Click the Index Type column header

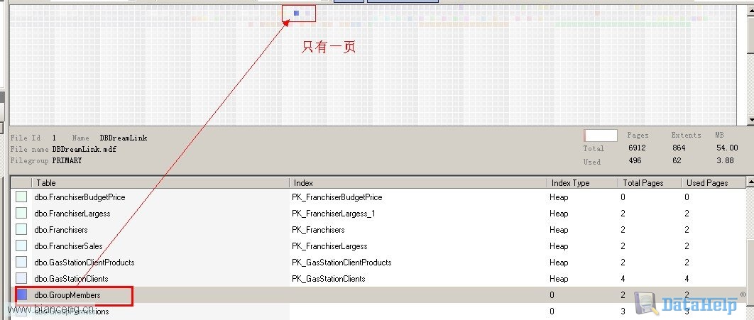[581, 183]
